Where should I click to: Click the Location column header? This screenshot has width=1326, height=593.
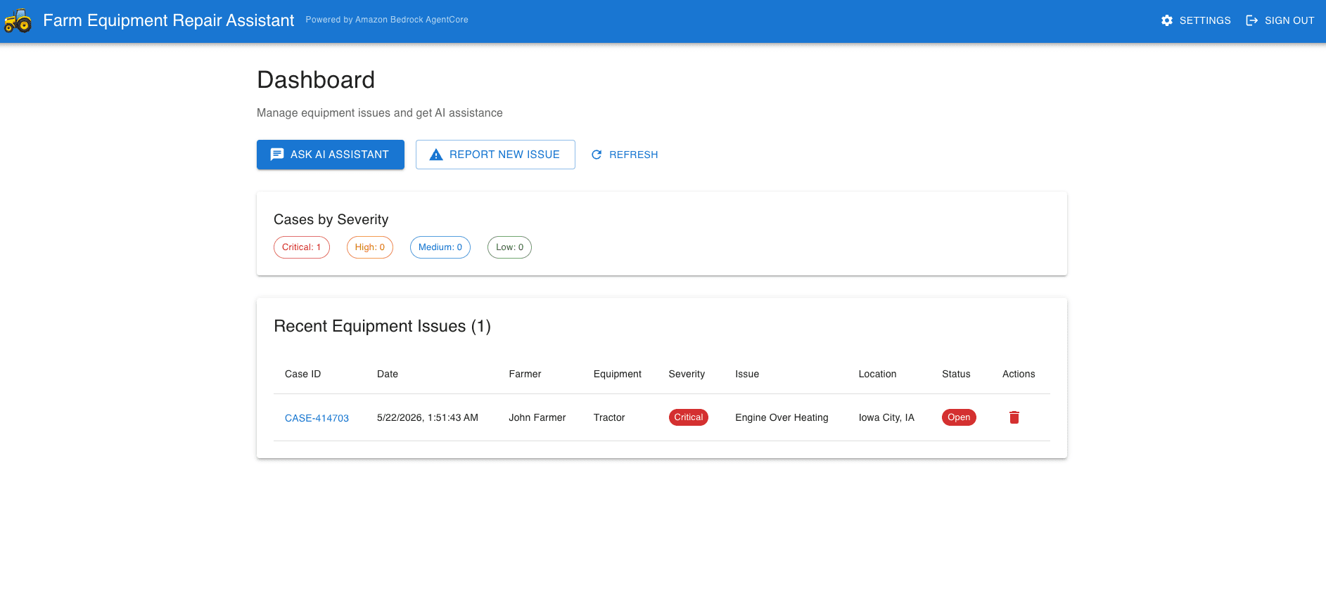pyautogui.click(x=877, y=374)
